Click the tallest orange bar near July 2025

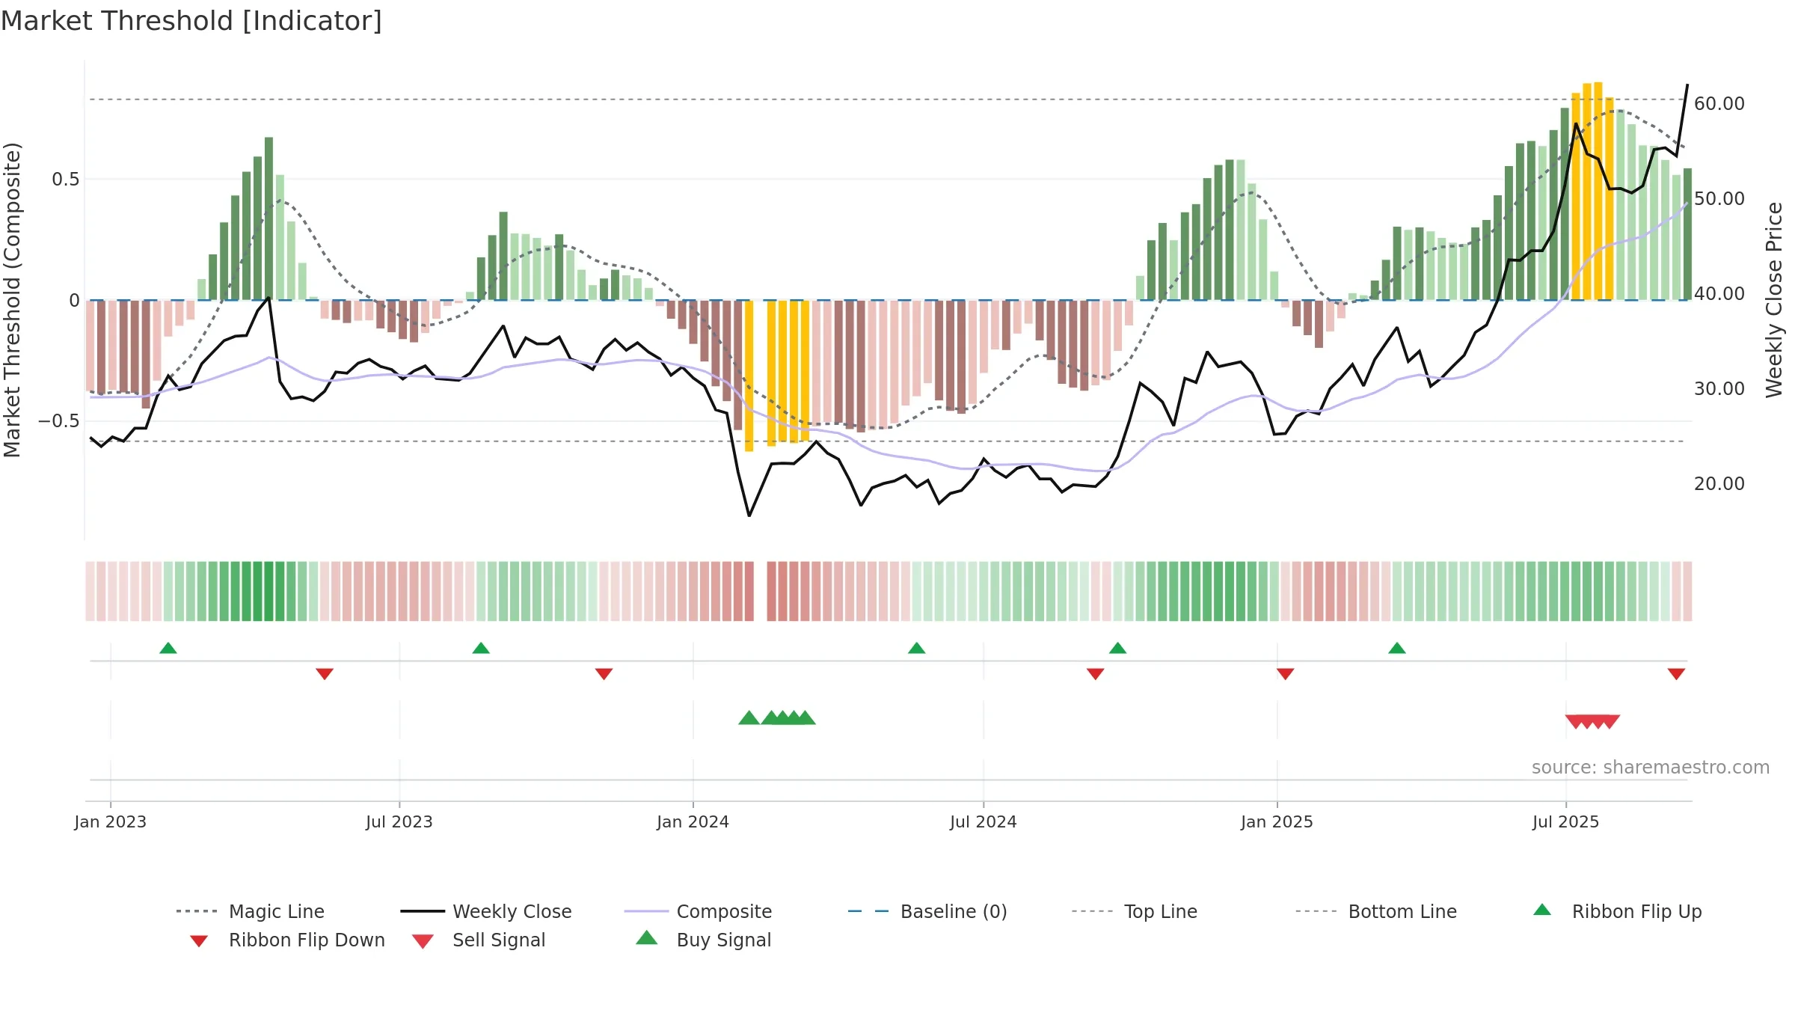(1598, 191)
